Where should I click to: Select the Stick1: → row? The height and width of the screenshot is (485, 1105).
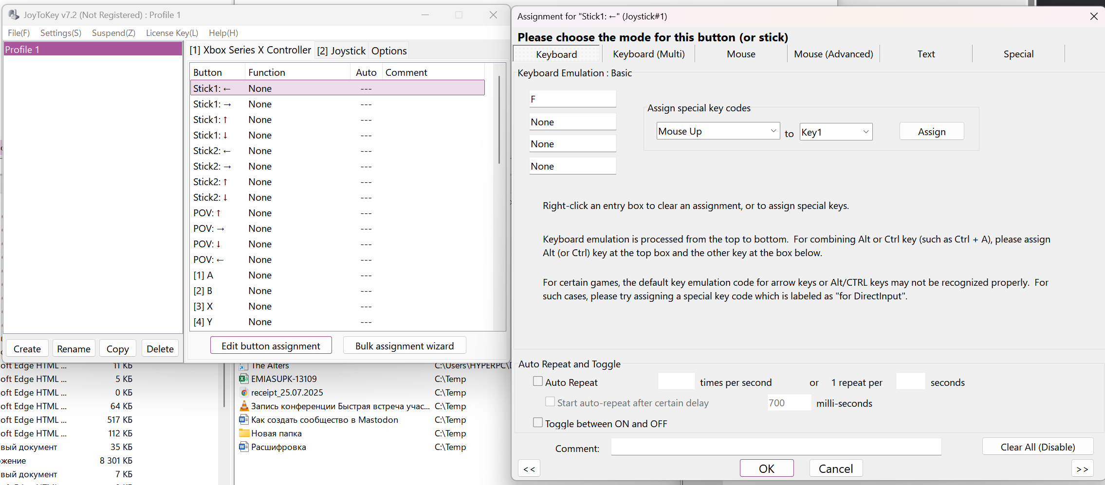point(337,104)
